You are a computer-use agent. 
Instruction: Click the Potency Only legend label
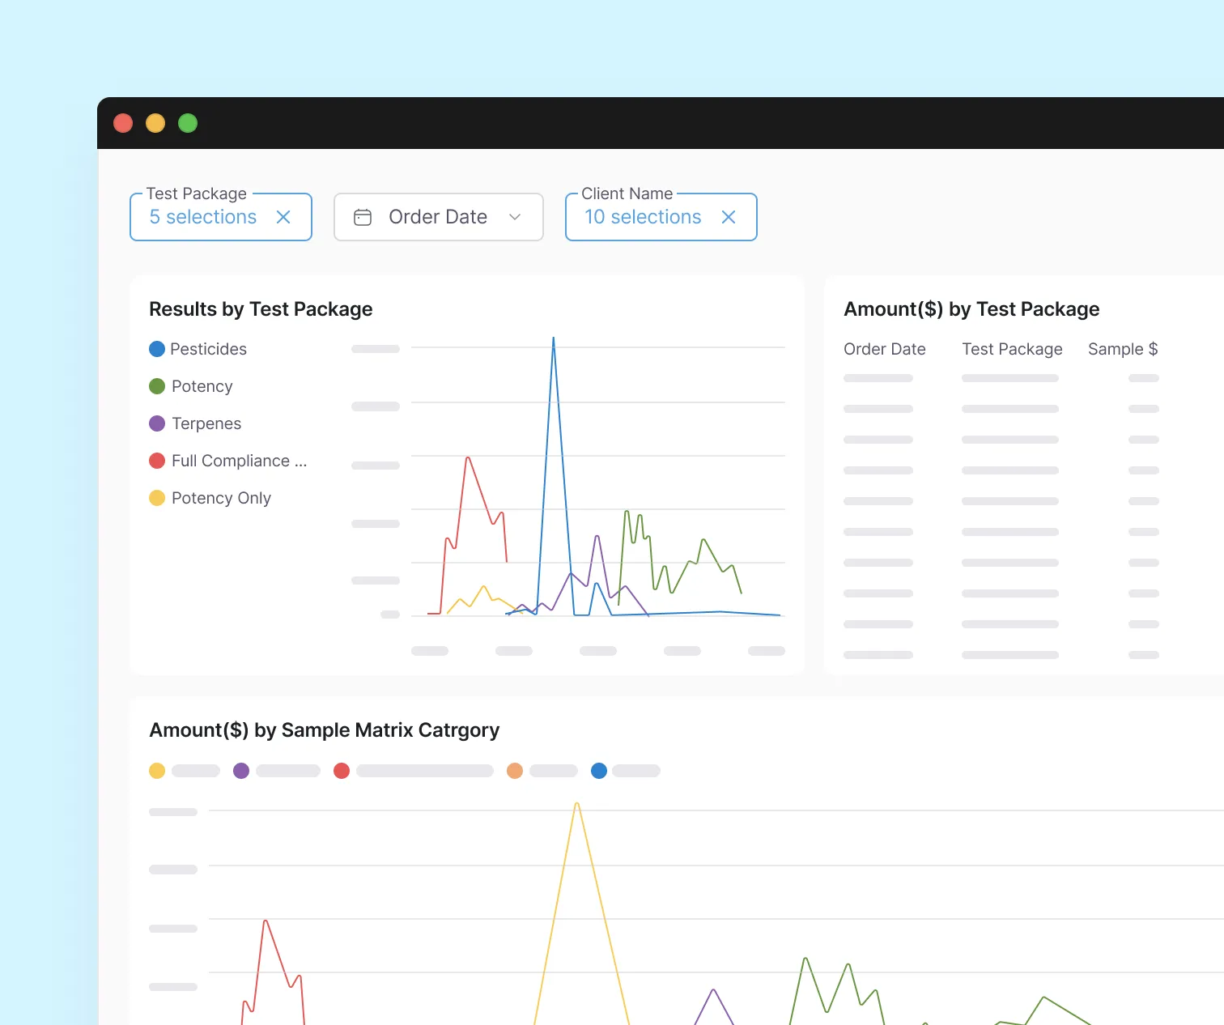(x=221, y=498)
